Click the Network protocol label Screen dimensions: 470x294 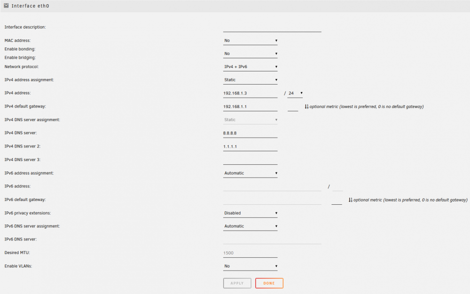coord(22,67)
